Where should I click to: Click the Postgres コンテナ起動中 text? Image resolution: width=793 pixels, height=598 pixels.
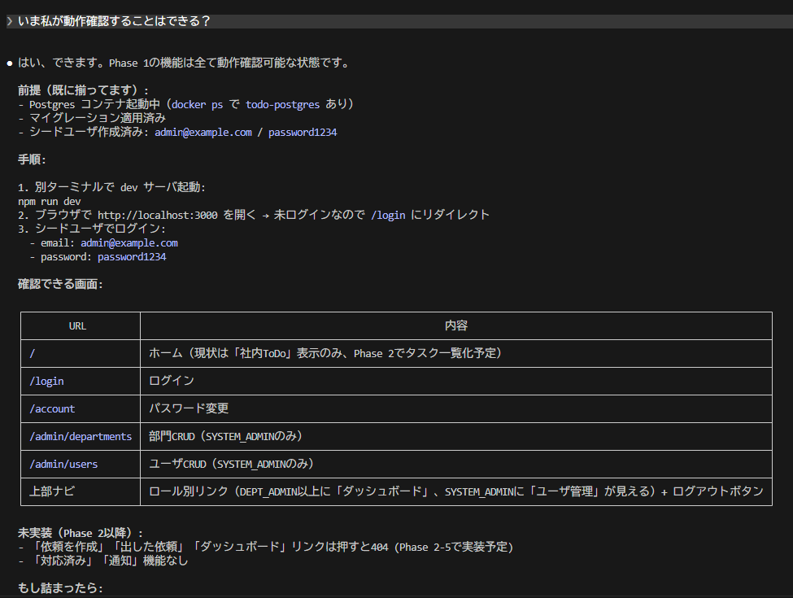[x=94, y=104]
